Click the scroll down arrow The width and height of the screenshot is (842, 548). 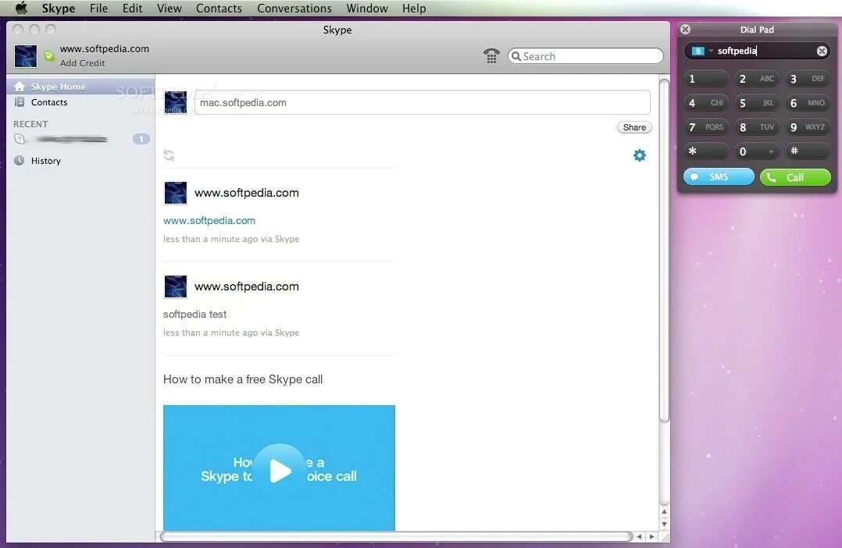(664, 525)
